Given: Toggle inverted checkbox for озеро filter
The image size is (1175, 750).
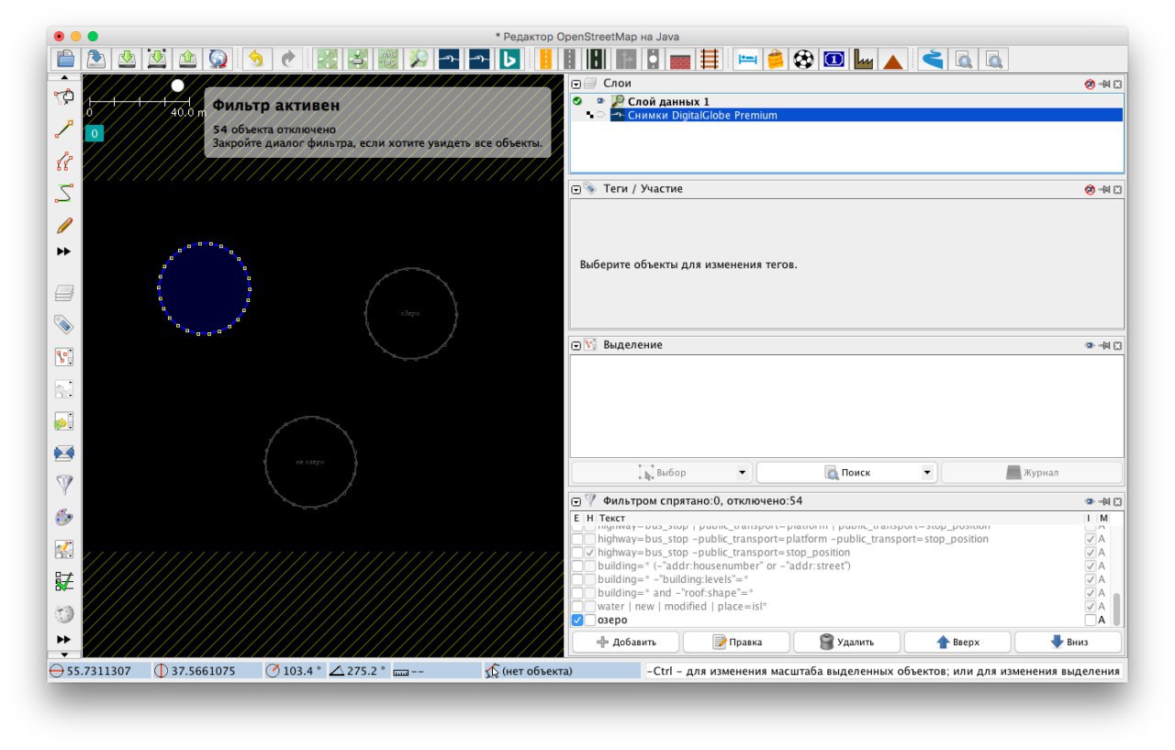Looking at the screenshot, I should [x=1090, y=621].
